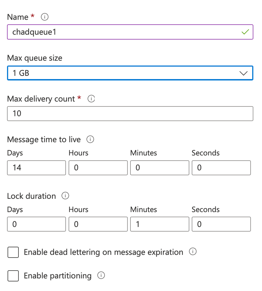Click Message time to live Days field
The image size is (262, 291).
[36, 168]
